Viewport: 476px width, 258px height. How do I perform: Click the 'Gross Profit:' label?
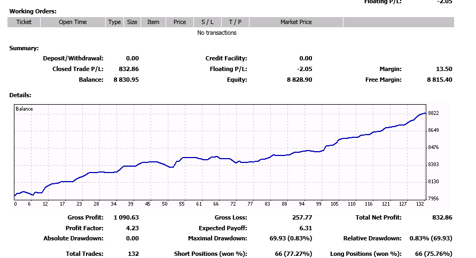[x=85, y=217]
